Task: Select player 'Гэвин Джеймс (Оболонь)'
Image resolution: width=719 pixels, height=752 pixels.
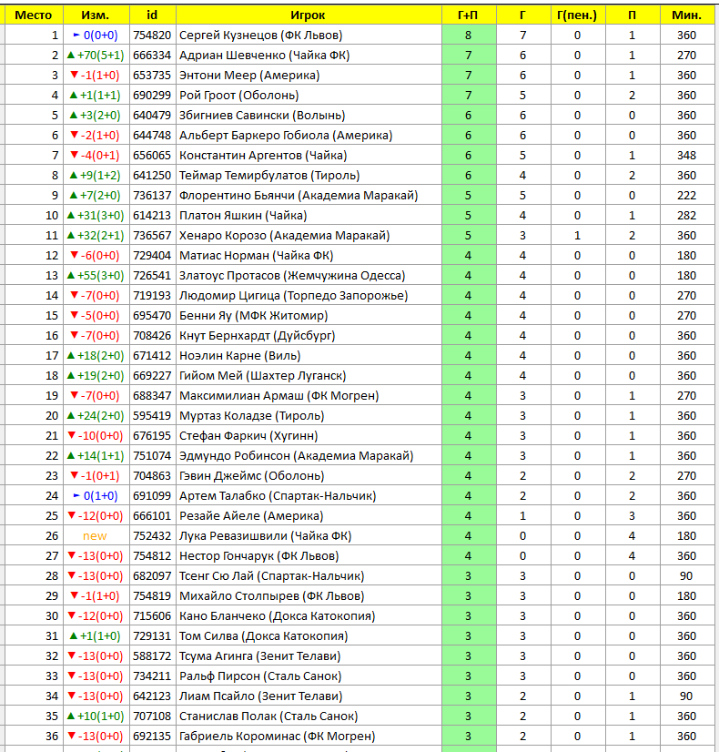Action: click(x=309, y=476)
